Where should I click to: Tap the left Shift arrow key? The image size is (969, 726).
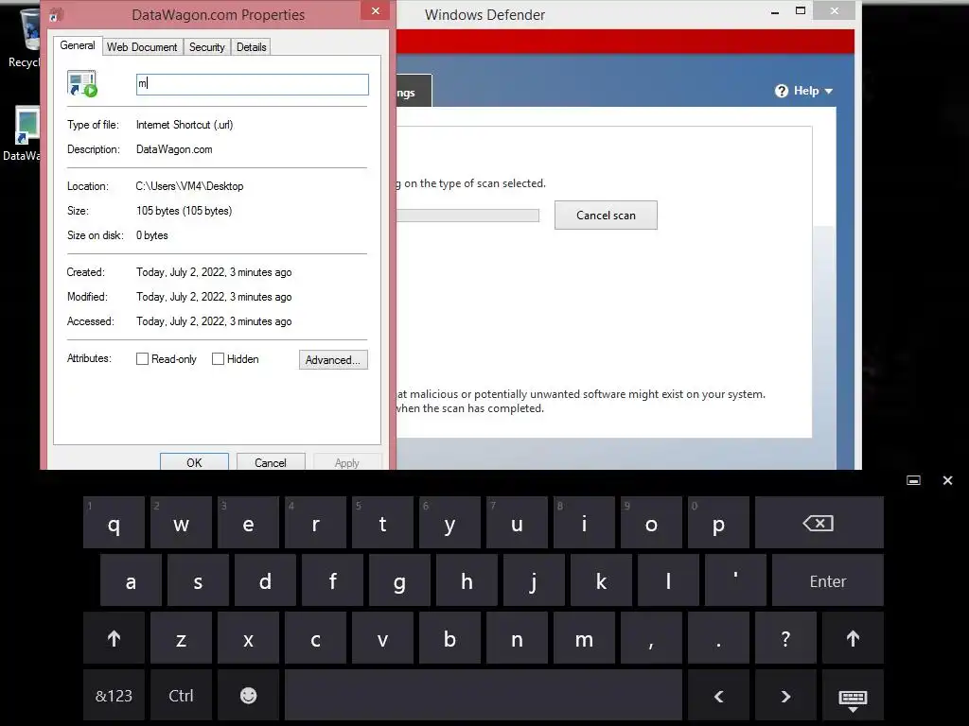click(x=114, y=638)
